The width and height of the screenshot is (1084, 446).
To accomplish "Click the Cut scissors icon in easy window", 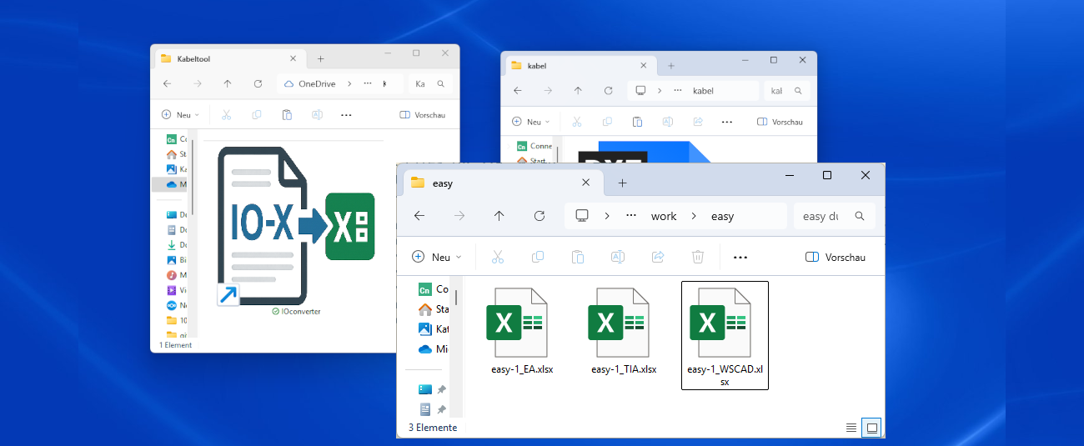I will point(498,258).
